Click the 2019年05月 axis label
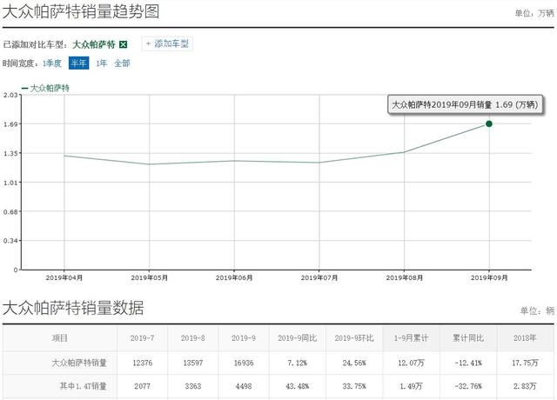Image resolution: width=557 pixels, height=400 pixels. pos(149,277)
